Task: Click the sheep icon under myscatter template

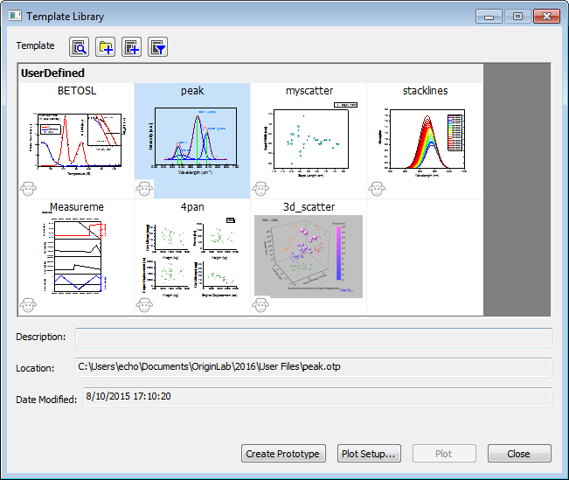Action: pos(260,189)
